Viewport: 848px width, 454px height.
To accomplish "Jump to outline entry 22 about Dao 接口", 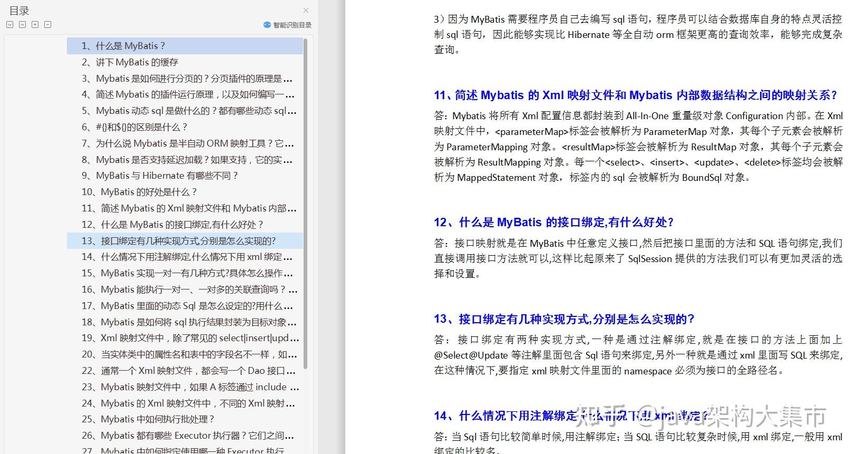I will 185,371.
